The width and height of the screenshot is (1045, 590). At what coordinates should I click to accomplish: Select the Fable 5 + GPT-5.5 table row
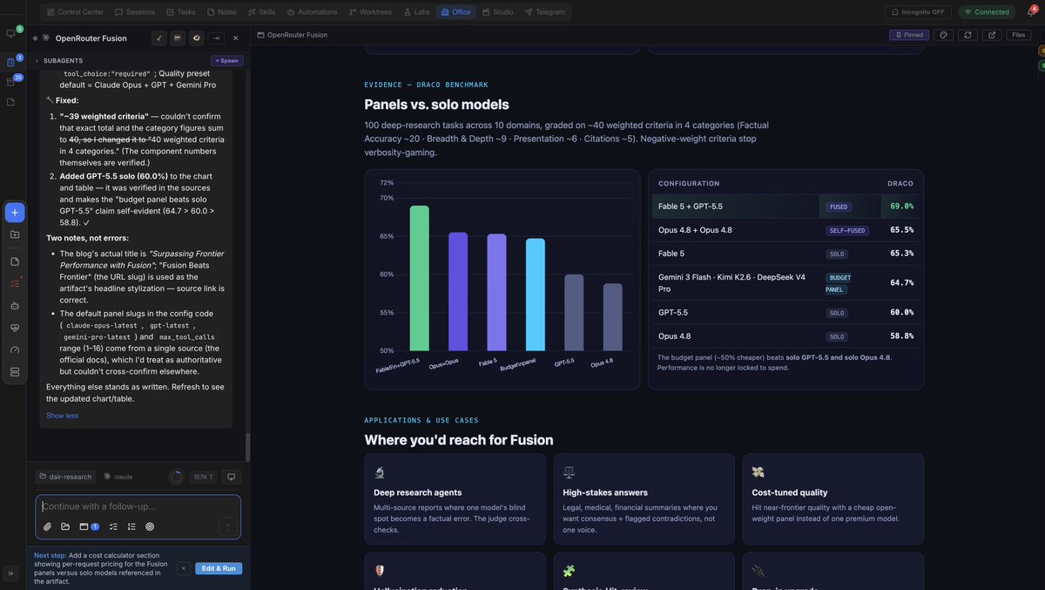(x=786, y=207)
